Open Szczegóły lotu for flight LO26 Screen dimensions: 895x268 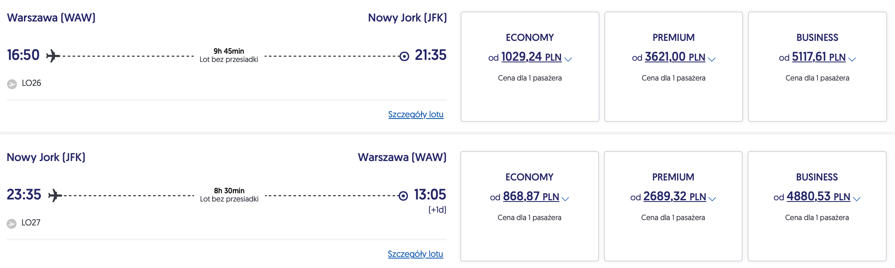point(416,114)
